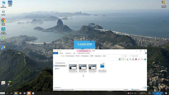Click Этот компьютер in address breadcrumb
169x95 pixels.
[70, 56]
